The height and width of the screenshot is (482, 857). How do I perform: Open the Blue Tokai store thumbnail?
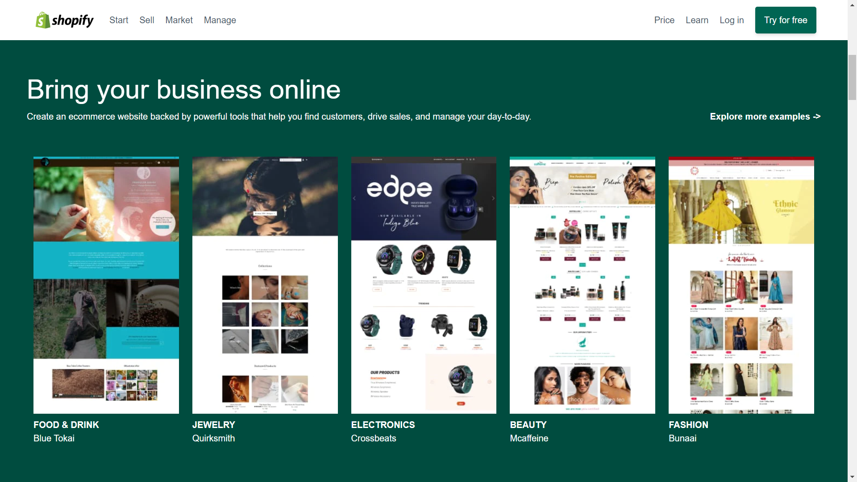106,285
